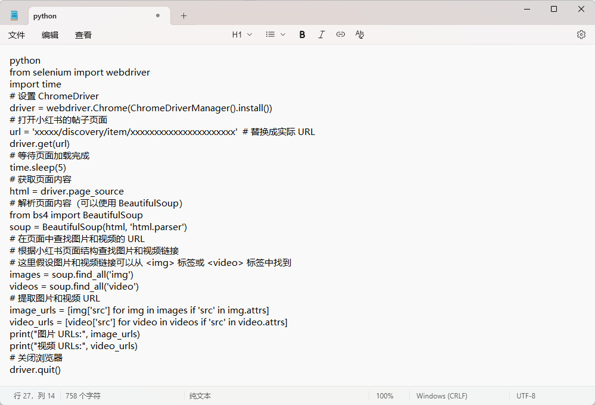595x405 pixels.
Task: Click the url assignment line
Action: click(162, 132)
